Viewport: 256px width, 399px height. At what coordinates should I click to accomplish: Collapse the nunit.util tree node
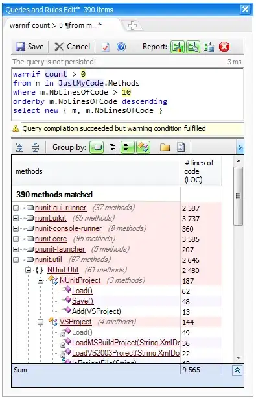16,260
